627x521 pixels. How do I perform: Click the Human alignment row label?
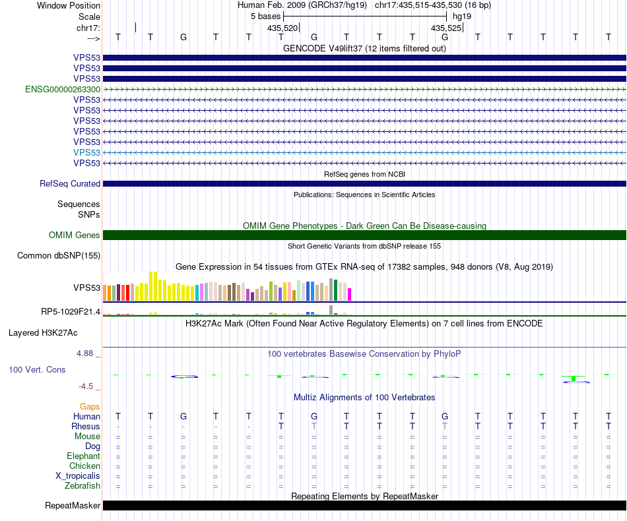click(x=86, y=416)
